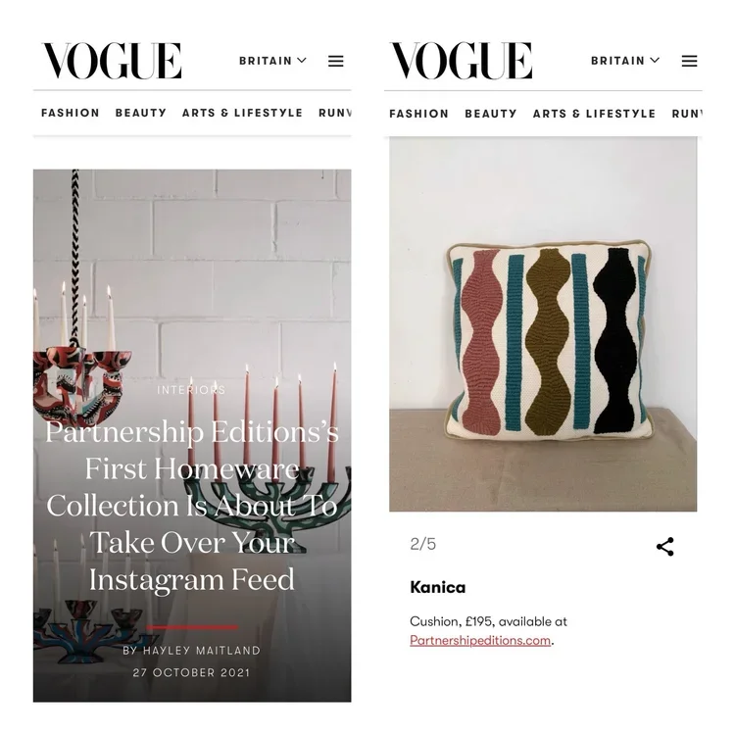Open the Fashion section in left nav
This screenshot has height=735, width=735.
(71, 113)
